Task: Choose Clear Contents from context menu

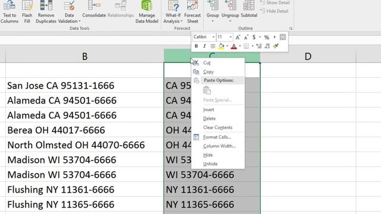Action: pyautogui.click(x=218, y=127)
